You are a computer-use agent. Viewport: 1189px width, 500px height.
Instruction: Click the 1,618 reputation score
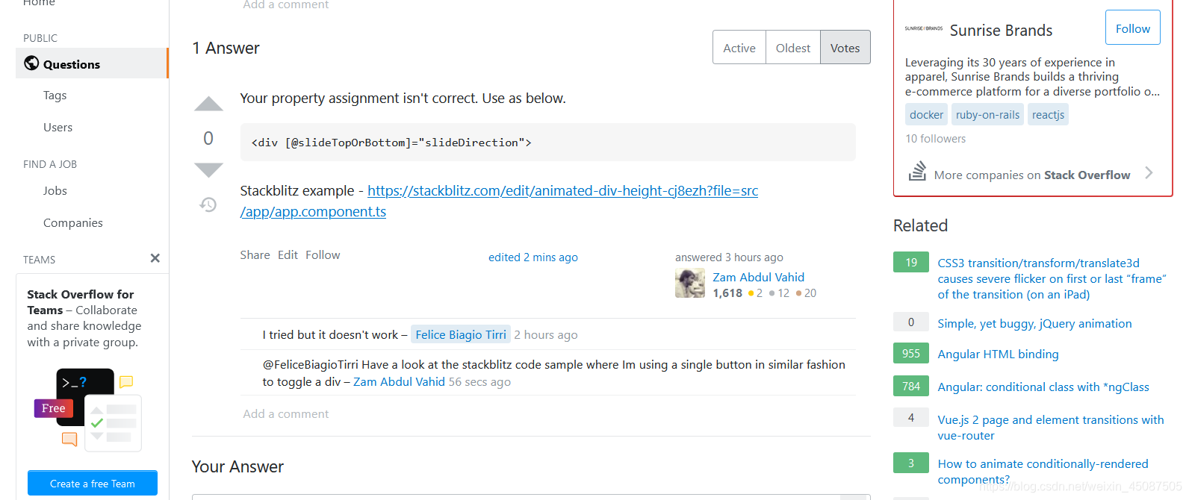(x=727, y=293)
